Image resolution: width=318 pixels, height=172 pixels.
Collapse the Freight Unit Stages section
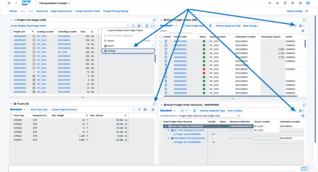[11, 20]
